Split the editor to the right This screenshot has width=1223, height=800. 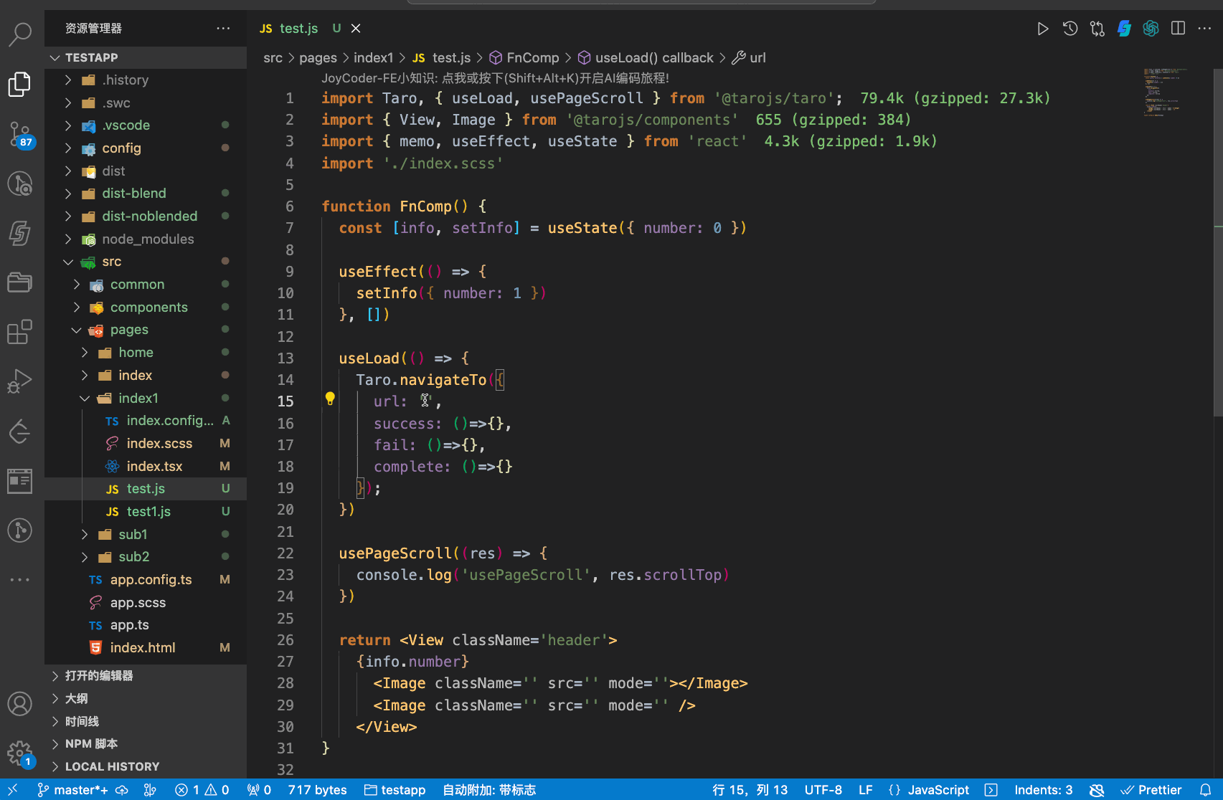(1178, 29)
